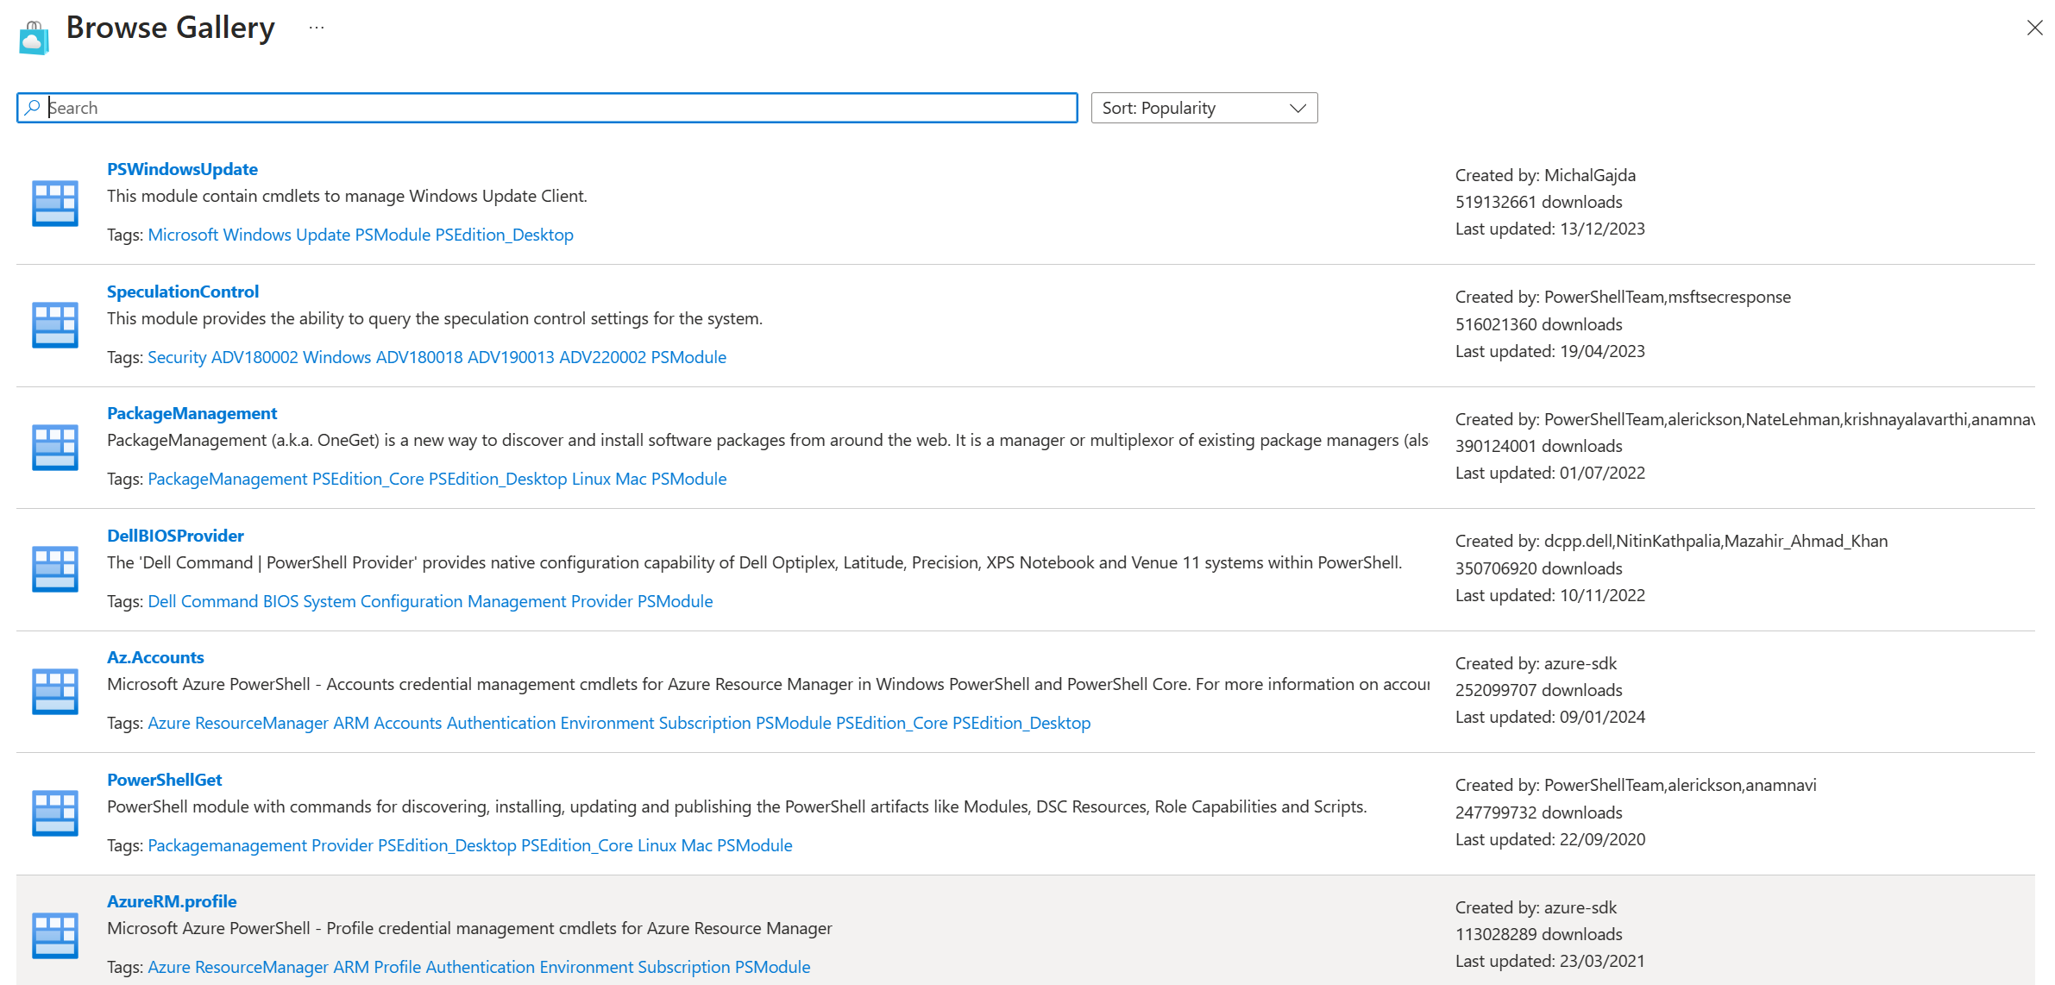
Task: Click 'Last updated: 10/11/2022' text
Action: pyautogui.click(x=1550, y=595)
